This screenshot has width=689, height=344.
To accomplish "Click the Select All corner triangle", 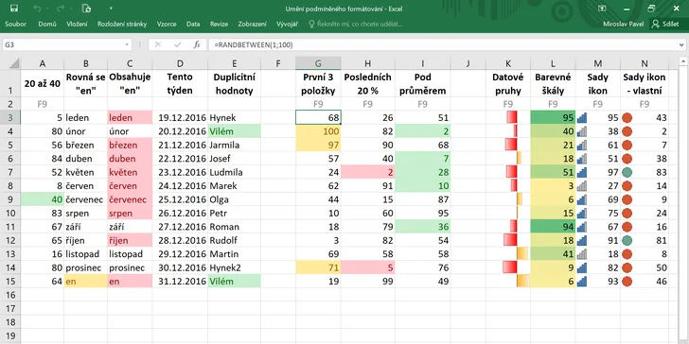I will (x=14, y=63).
